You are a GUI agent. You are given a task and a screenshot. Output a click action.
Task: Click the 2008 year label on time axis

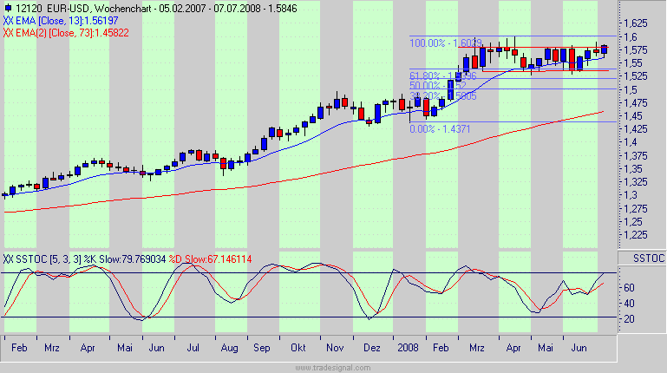click(x=408, y=348)
